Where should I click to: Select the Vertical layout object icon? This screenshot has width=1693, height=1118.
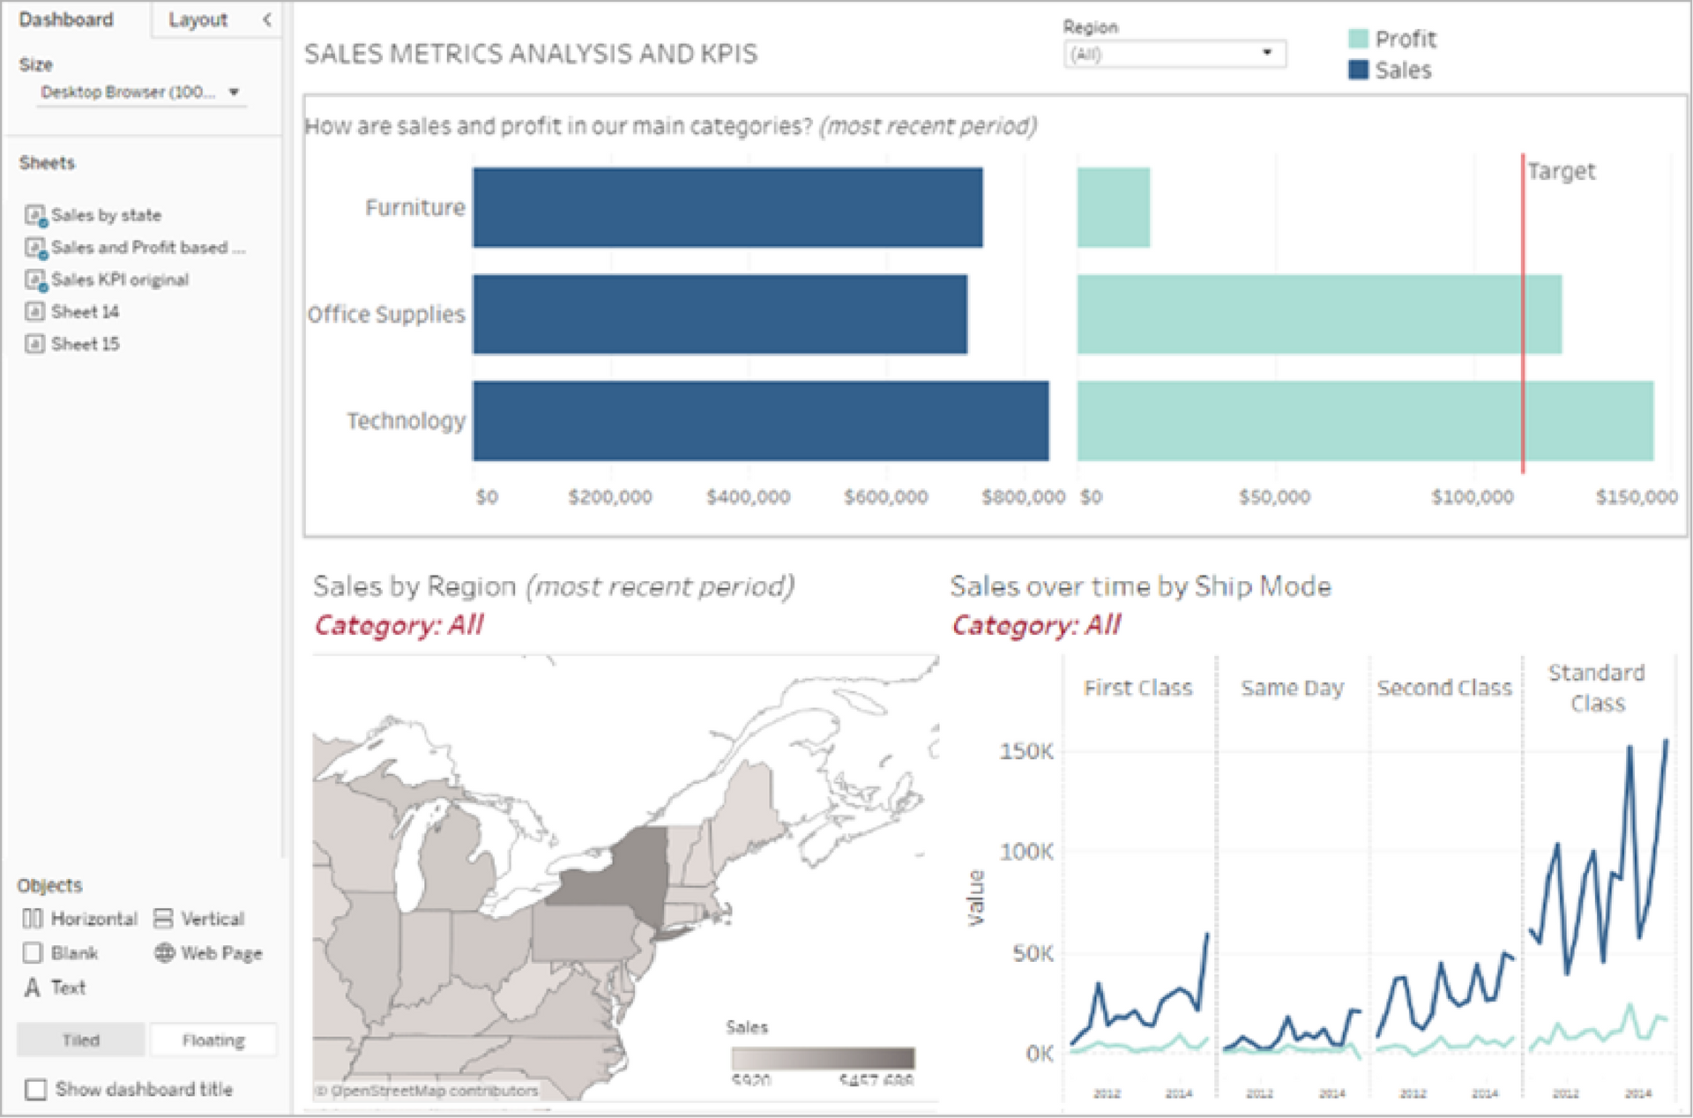(163, 919)
